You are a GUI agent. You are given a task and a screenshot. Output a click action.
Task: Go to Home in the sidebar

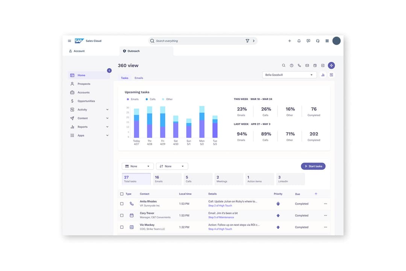point(89,75)
